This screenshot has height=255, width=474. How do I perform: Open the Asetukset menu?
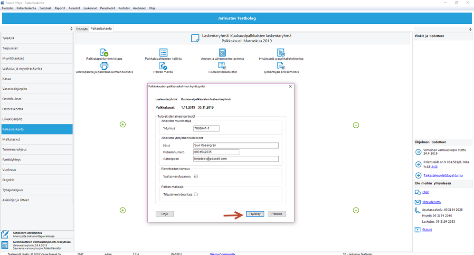coord(139,8)
